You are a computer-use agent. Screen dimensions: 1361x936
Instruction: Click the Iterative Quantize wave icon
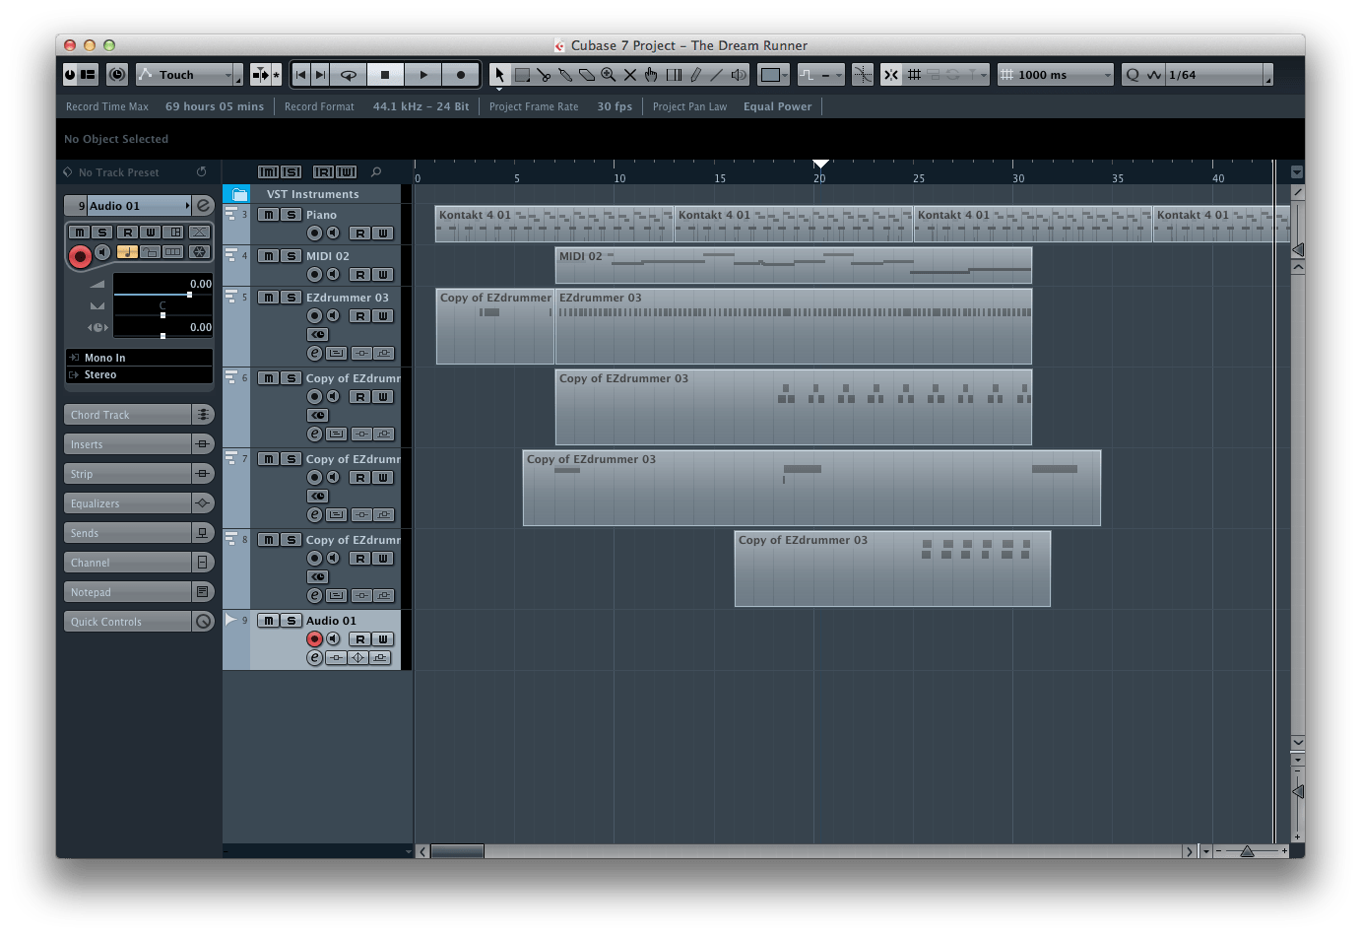(x=1153, y=75)
